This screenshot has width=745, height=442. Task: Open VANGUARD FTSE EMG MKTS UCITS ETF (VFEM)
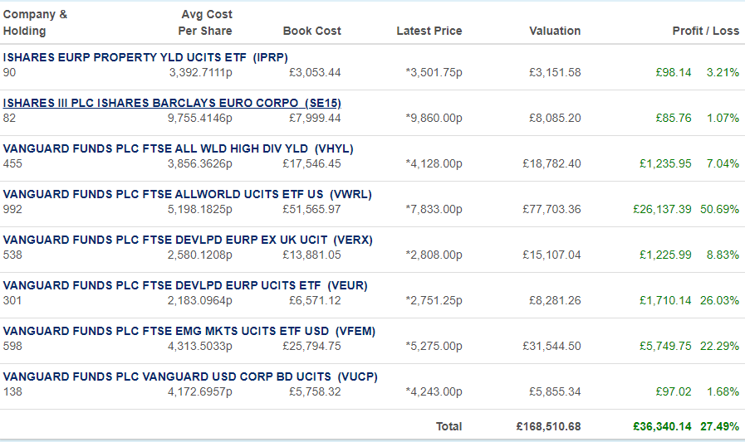189,331
